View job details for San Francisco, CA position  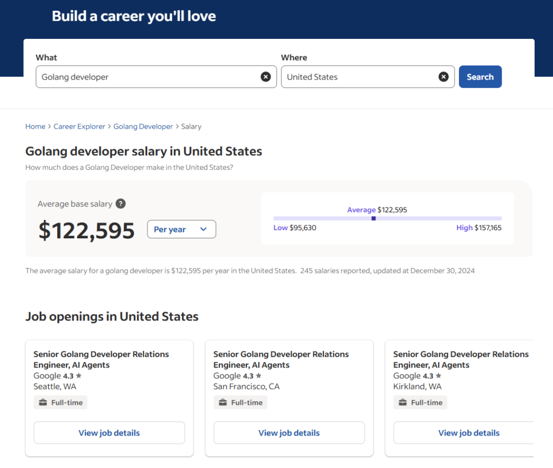[x=289, y=433]
